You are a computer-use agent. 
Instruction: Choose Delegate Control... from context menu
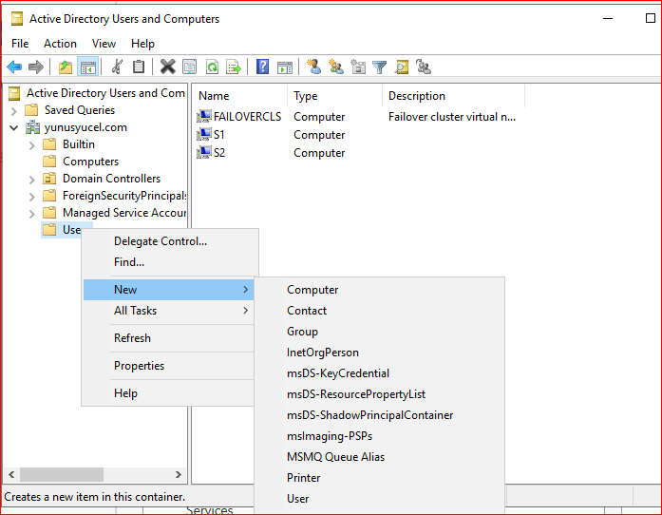click(x=169, y=241)
